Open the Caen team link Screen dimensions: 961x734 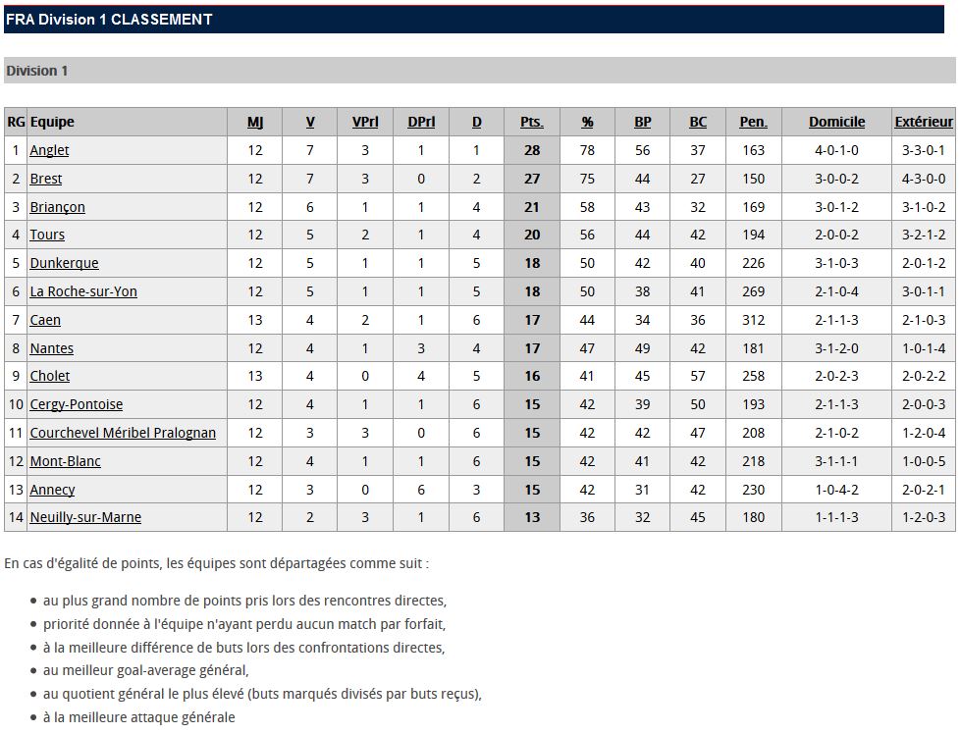45,320
